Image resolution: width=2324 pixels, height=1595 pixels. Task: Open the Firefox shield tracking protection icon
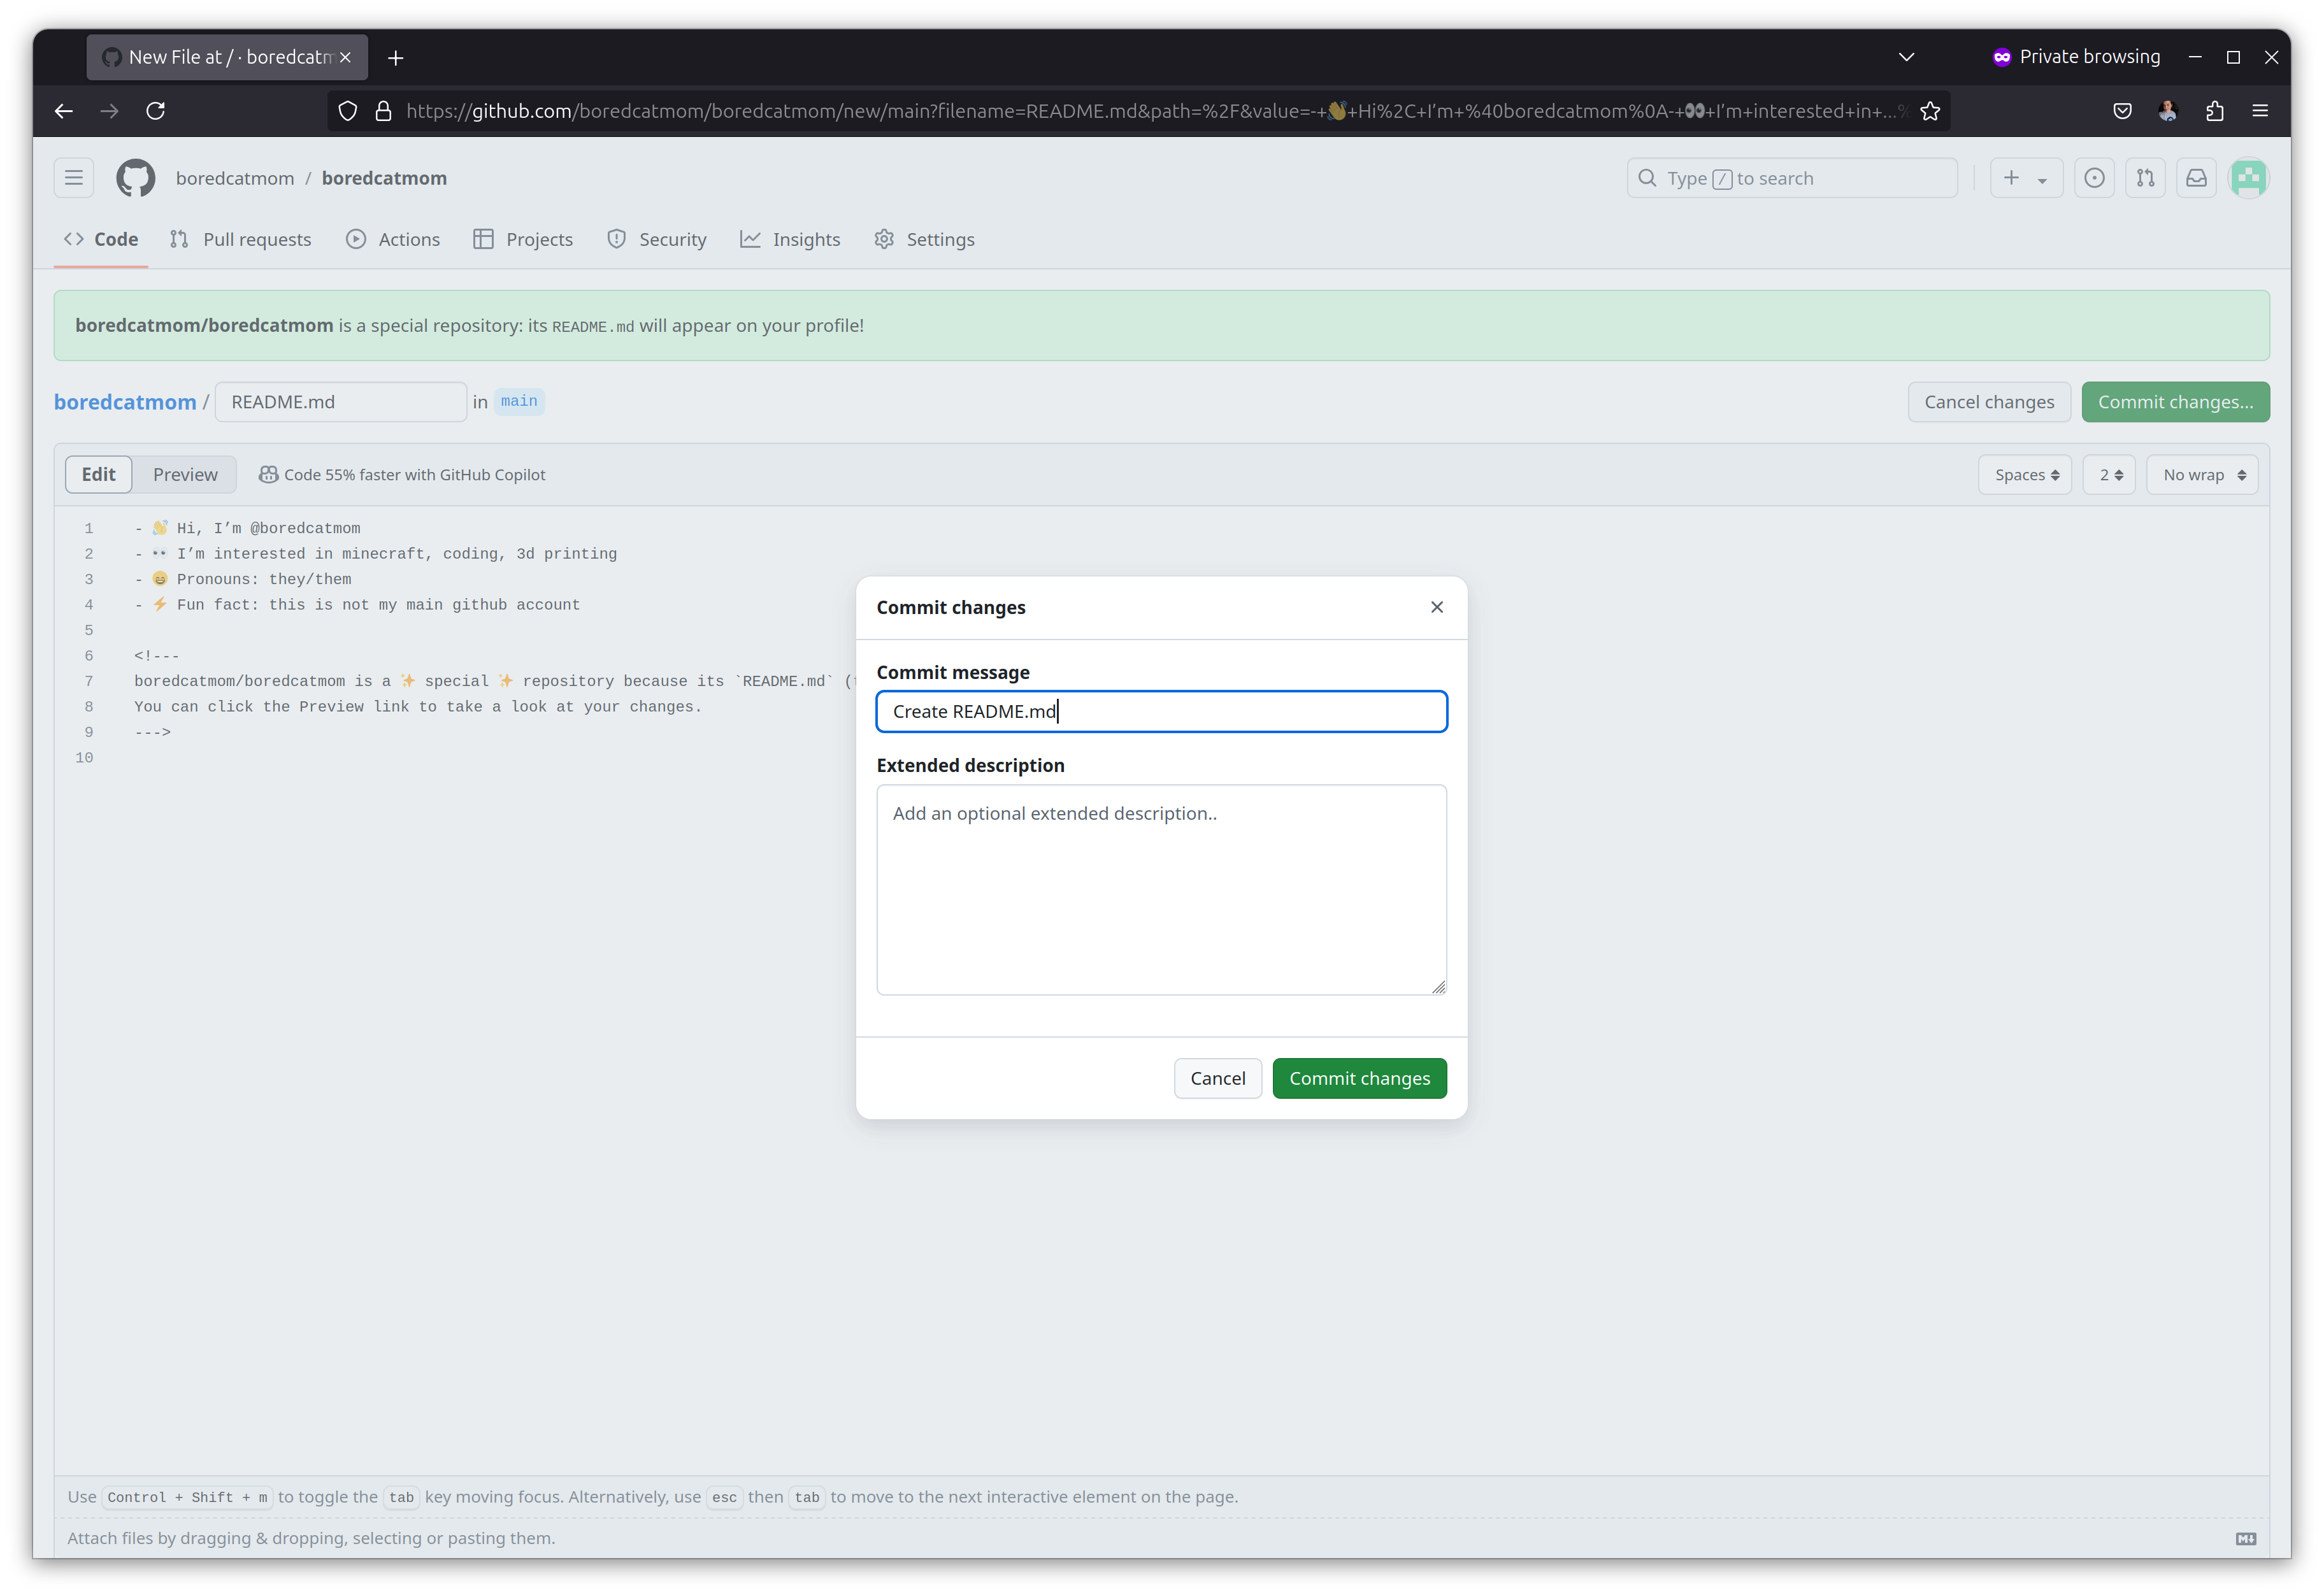[x=347, y=111]
